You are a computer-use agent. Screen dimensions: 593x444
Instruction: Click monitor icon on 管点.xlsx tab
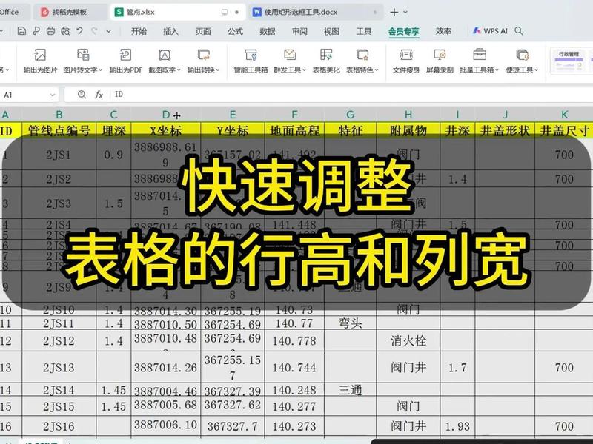(x=225, y=12)
